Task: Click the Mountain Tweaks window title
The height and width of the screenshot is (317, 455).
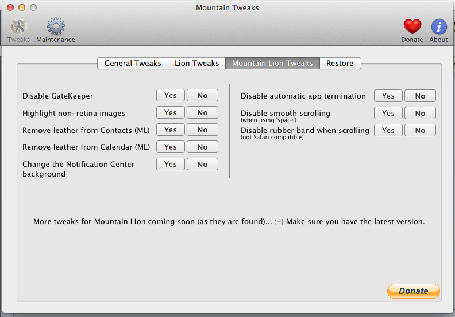Action: [227, 7]
